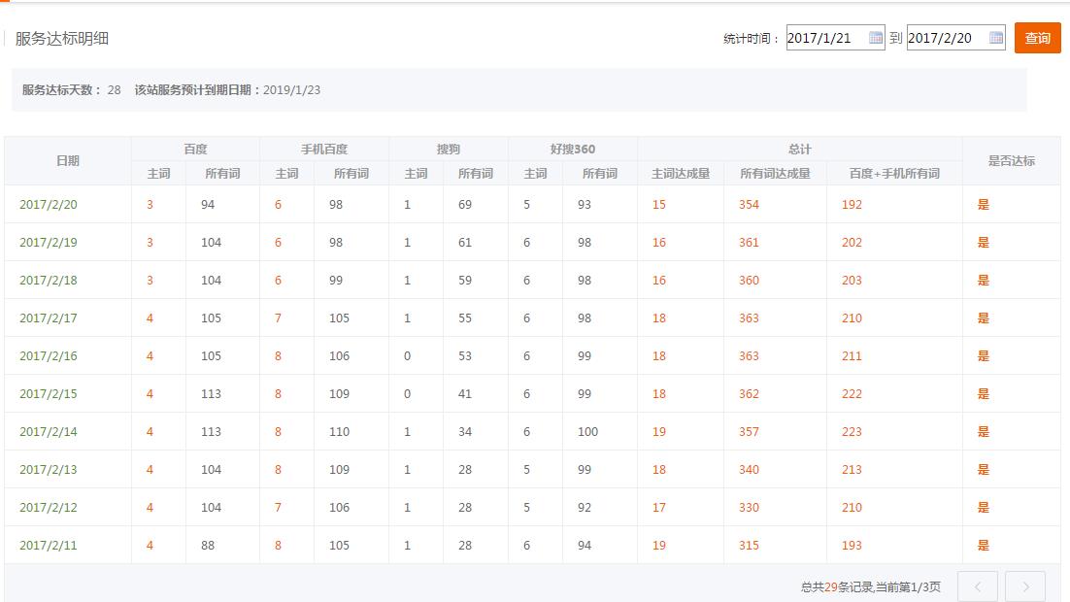
Task: Click value 203 in 2017/2/18 row
Action: pos(852,280)
